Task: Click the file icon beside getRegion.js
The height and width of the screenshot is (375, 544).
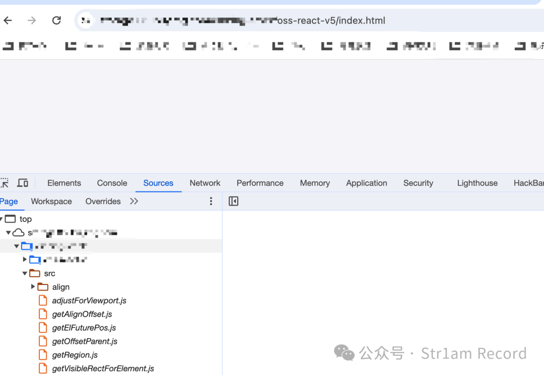Action: tap(43, 355)
